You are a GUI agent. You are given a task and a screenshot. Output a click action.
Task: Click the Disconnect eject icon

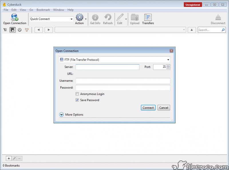[x=218, y=17]
